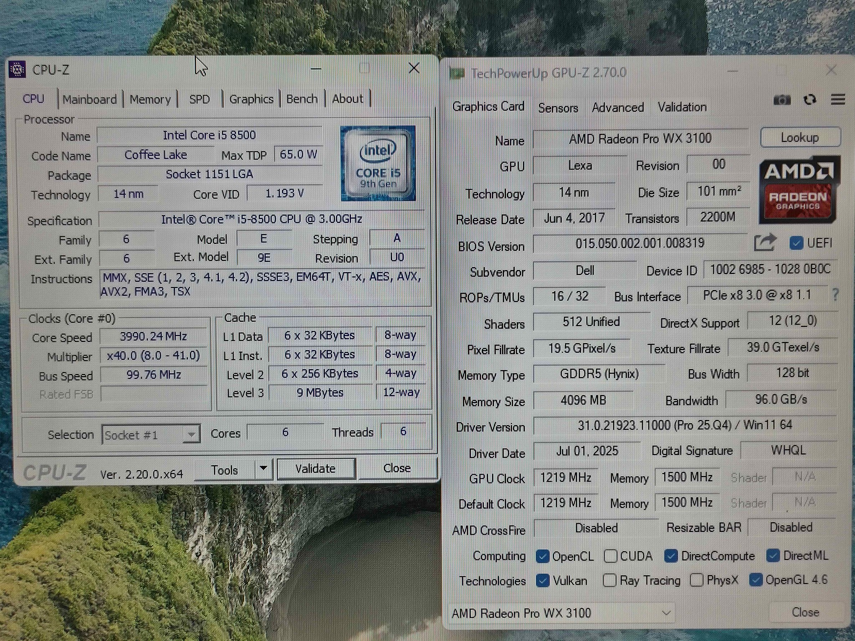Click the Shaders value 512 Unified
Screen dimensions: 855x641
click(591, 322)
